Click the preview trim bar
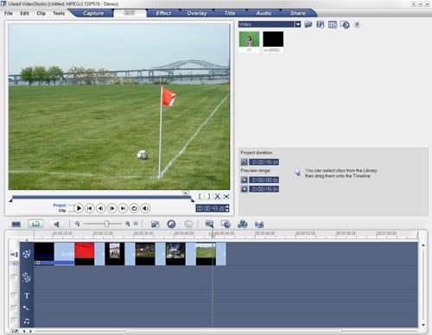The width and height of the screenshot is (432, 335). pyautogui.click(x=101, y=197)
